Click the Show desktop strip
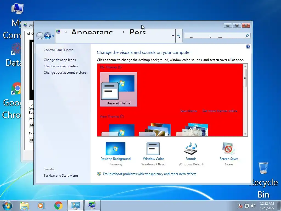The height and width of the screenshot is (211, 281). pos(279,206)
